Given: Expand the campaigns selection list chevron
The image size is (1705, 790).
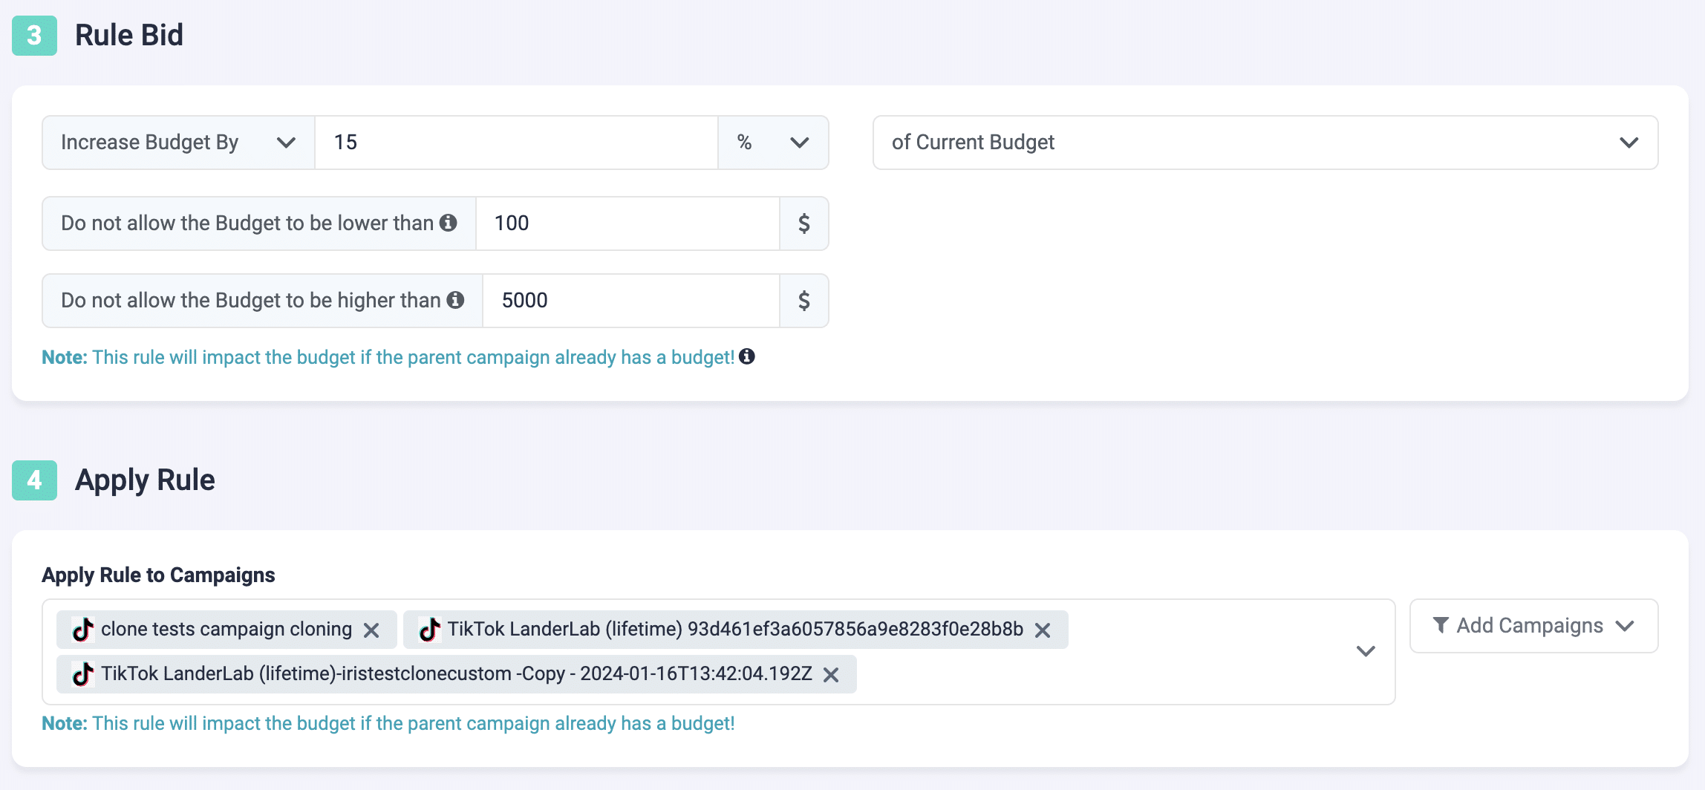Looking at the screenshot, I should 1366,651.
